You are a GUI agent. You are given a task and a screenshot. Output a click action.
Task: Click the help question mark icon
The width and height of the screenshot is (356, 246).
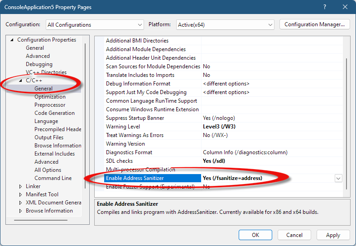click(x=325, y=7)
